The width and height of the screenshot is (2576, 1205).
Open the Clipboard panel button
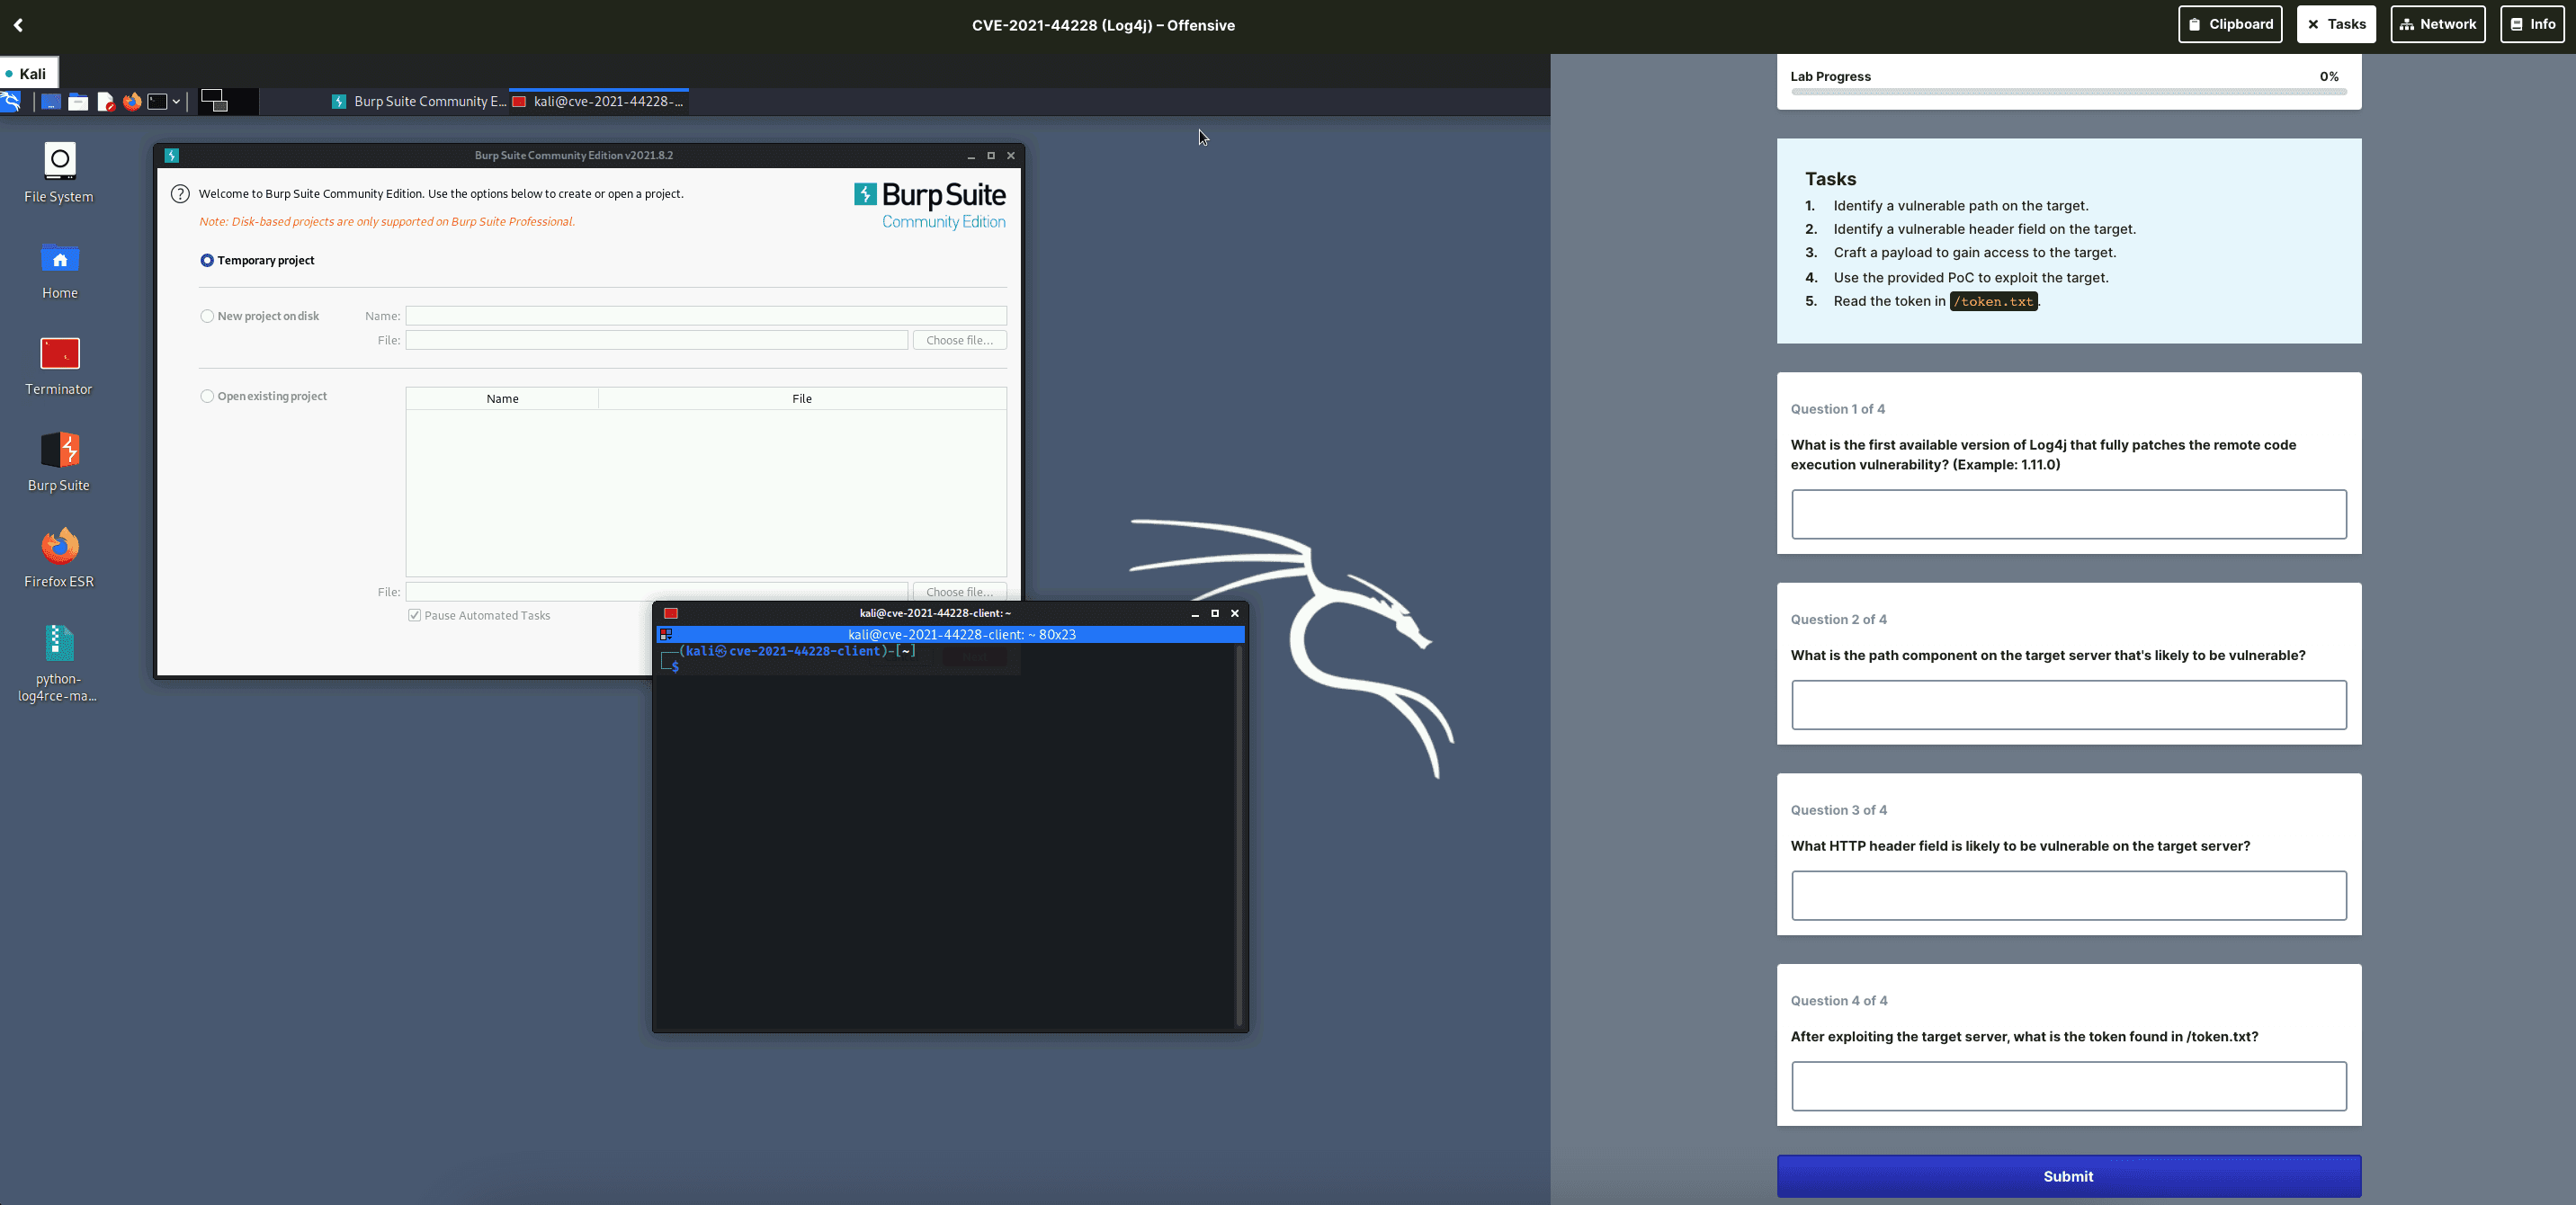(x=2229, y=24)
